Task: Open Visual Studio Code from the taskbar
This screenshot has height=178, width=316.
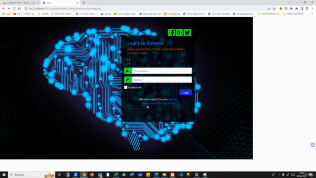Action: pos(180,175)
